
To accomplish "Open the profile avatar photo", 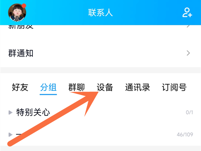I will coord(17,13).
